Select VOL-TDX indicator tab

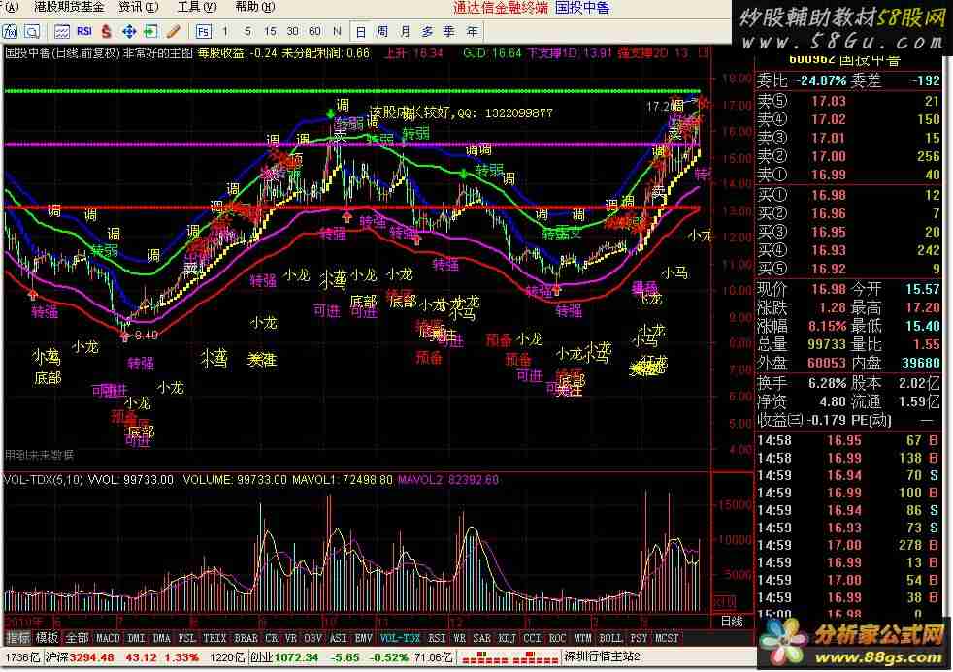[x=400, y=638]
